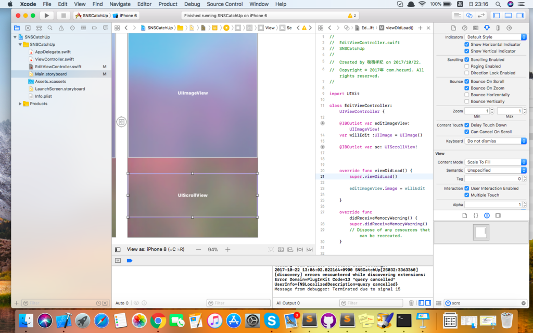Enable Bounce Vertically
Viewport: 533px width, 333px height.
coord(467,101)
